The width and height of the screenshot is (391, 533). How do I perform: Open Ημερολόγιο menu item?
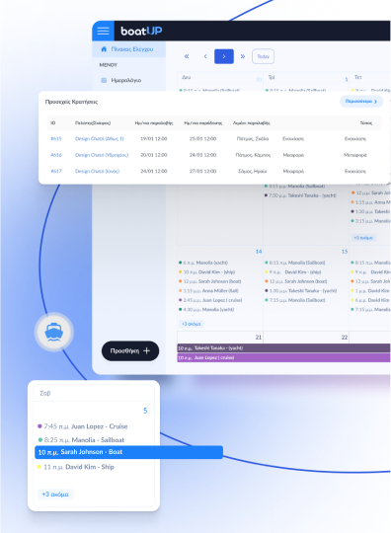tap(125, 80)
